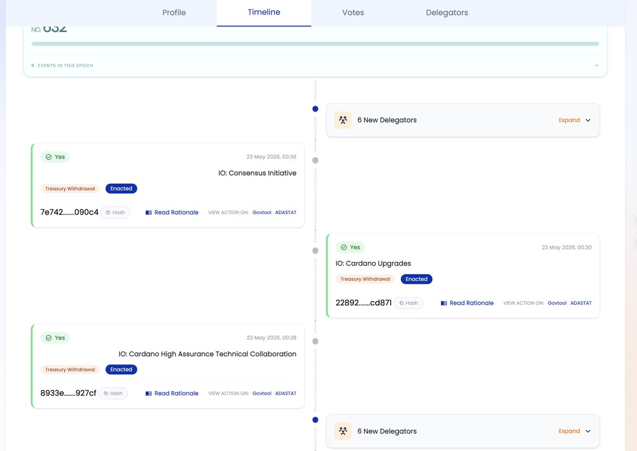637x451 pixels.
Task: Click Treasury Withdrawal tag on Cardano Upgrades
Action: (x=365, y=279)
